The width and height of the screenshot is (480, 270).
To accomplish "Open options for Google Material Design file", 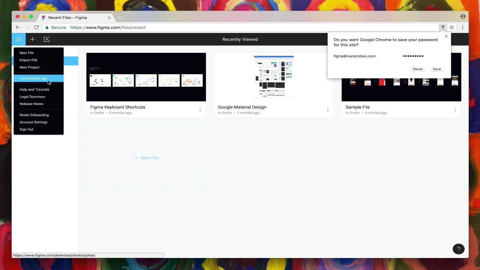I will [328, 109].
